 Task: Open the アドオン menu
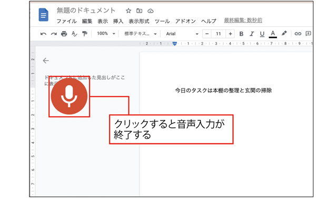[x=185, y=21]
